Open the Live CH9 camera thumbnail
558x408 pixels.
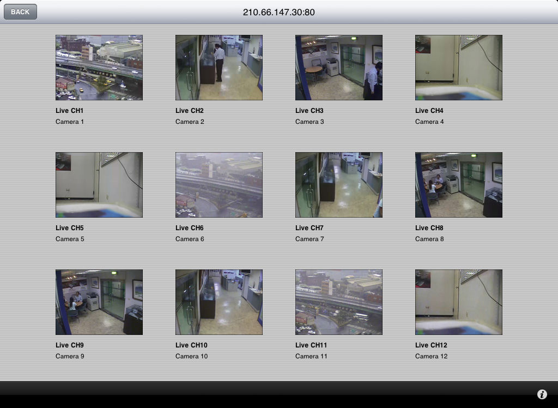99,302
